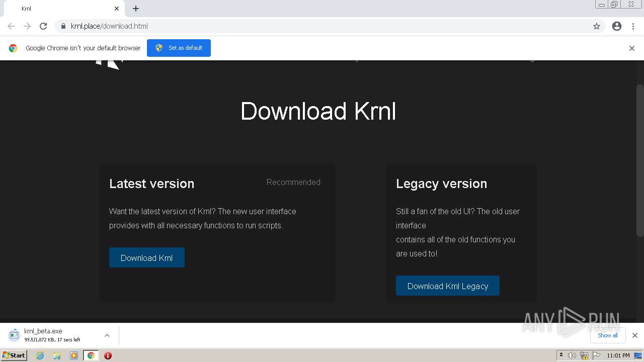
Task: Dismiss the default browser notification bar
Action: [632, 48]
